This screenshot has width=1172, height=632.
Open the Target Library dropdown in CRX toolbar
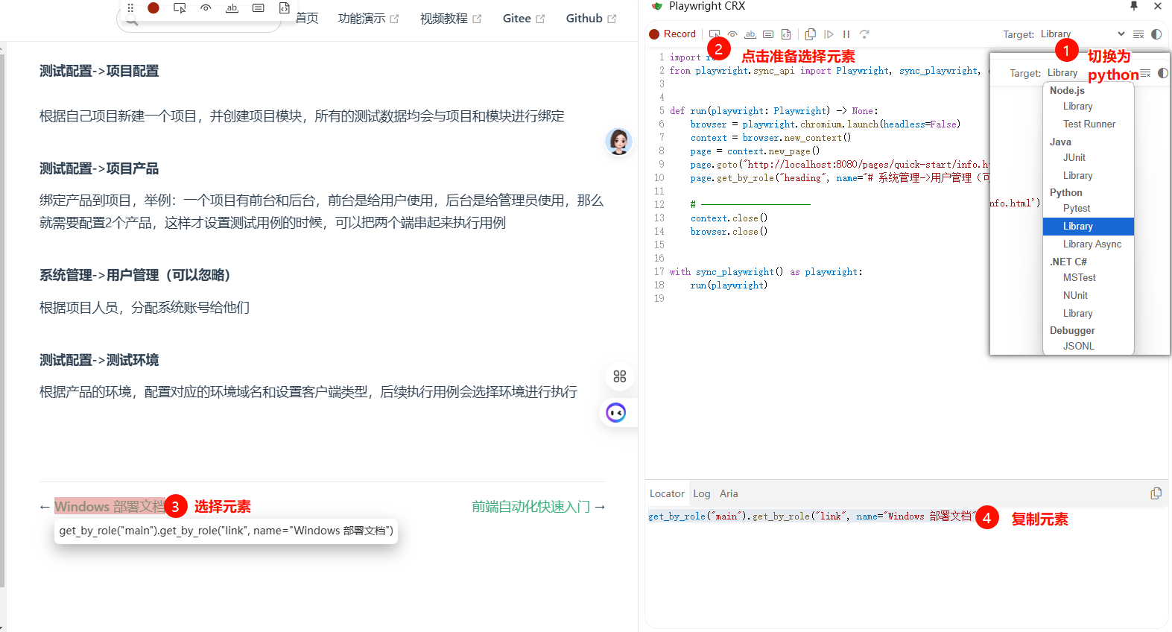(x=1082, y=34)
